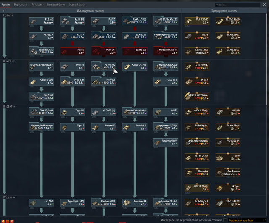Screen dimensions: 269x223
Task: Open the Ostwind/Wirbelwind vehicle group
Action: click(x=134, y=112)
